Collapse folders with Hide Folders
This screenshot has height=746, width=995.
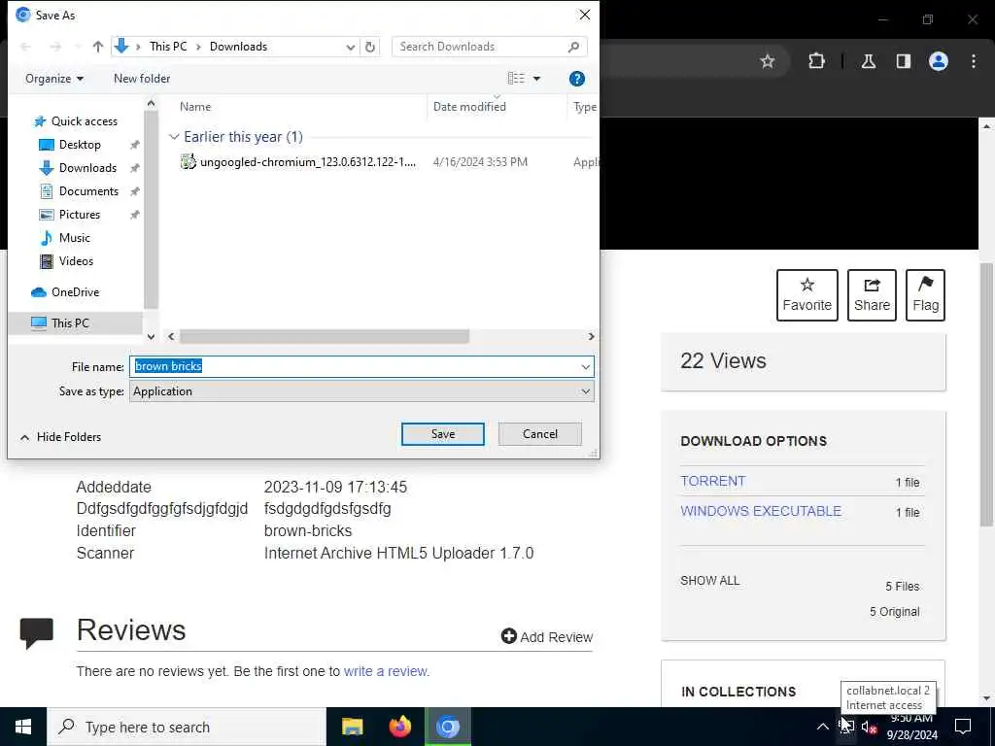[61, 437]
